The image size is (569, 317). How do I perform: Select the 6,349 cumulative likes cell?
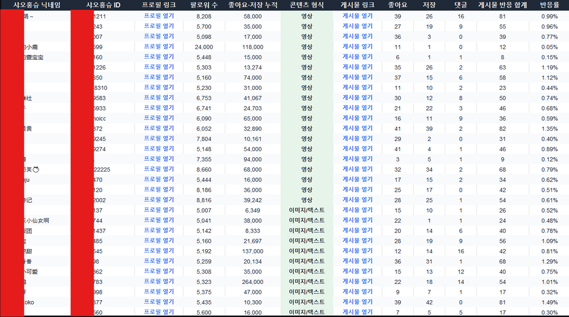click(x=253, y=210)
